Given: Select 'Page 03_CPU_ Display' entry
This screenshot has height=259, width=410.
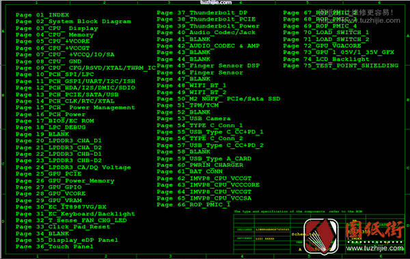Looking at the screenshot, I should [x=57, y=28].
